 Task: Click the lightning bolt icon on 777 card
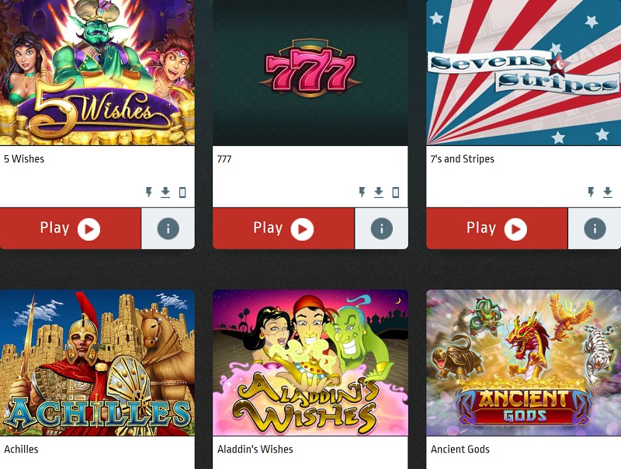click(x=362, y=193)
